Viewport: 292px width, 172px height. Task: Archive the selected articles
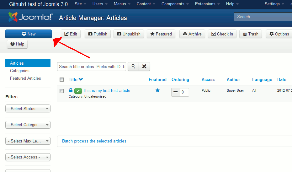(x=192, y=34)
